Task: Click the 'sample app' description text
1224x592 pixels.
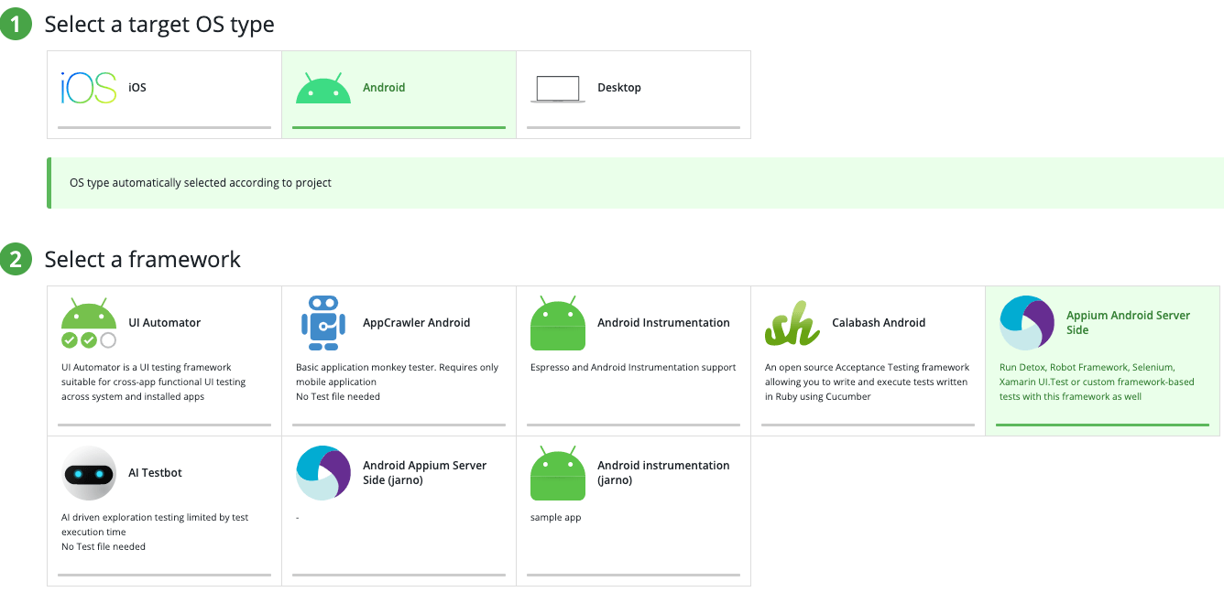Action: pyautogui.click(x=556, y=518)
